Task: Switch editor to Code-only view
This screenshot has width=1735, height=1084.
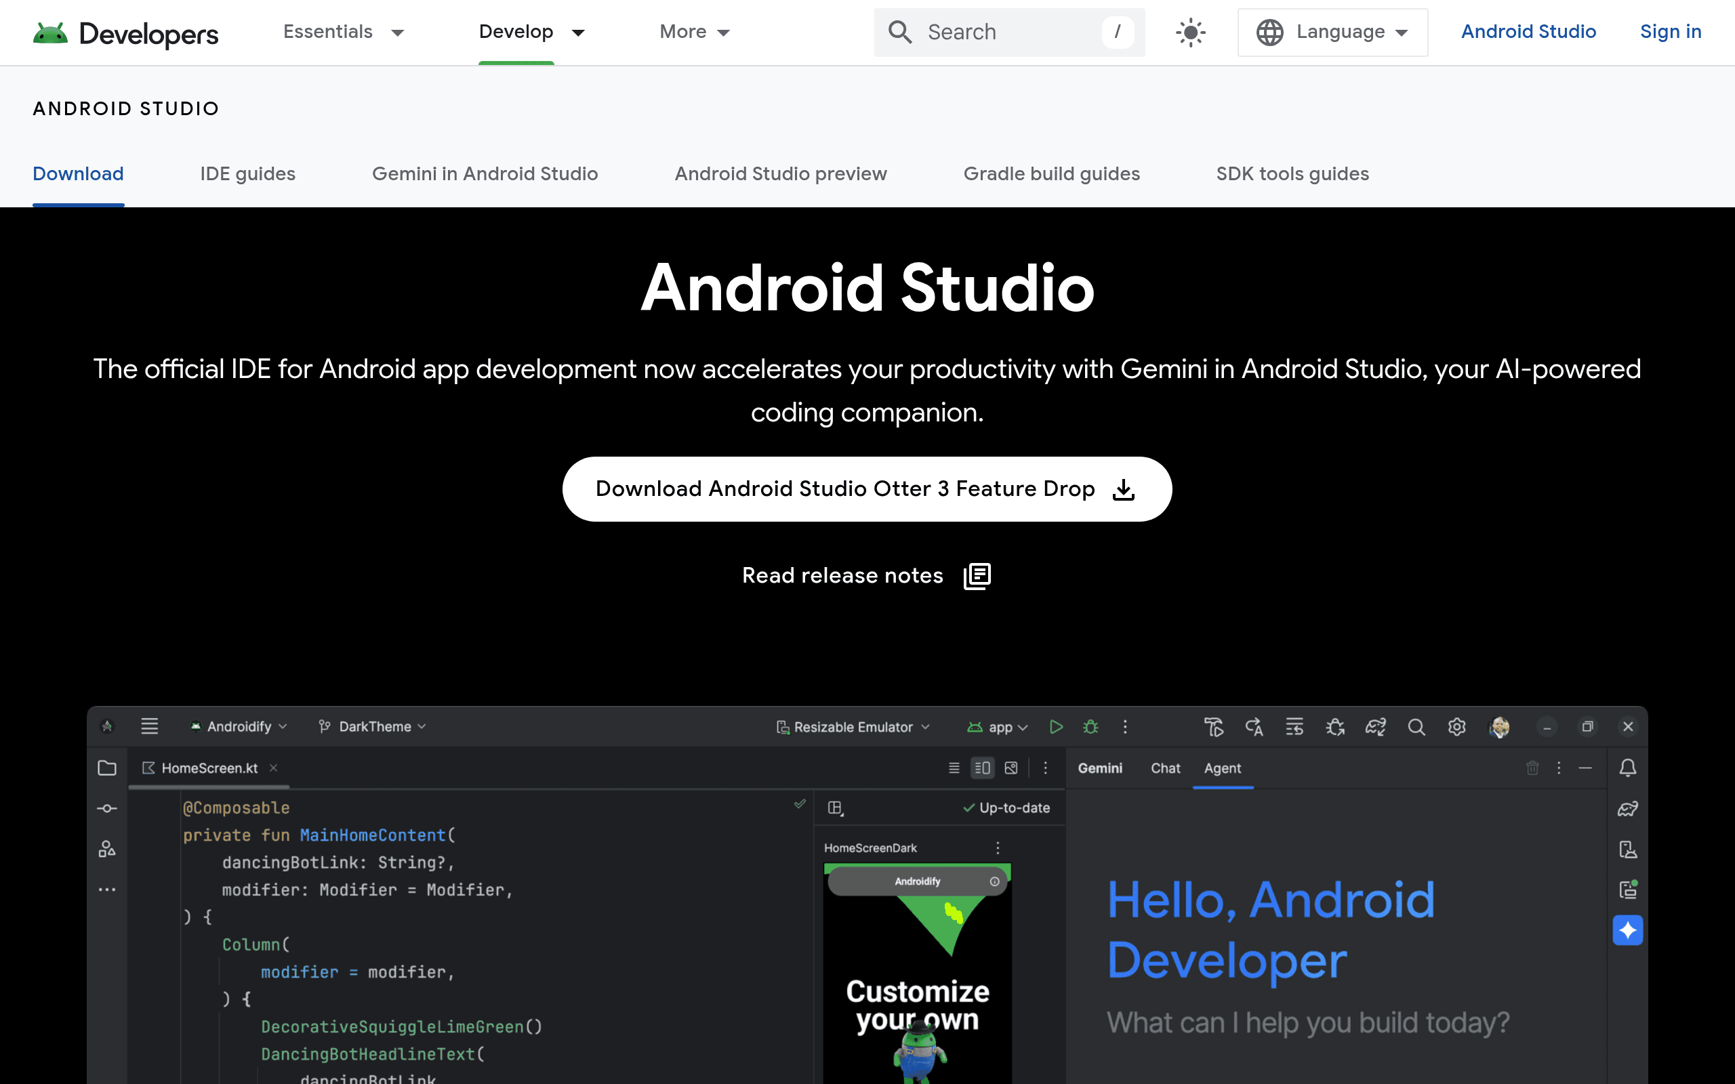Action: (954, 768)
